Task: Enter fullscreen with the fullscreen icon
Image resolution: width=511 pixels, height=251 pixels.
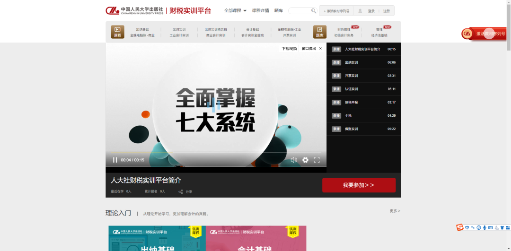Action: [x=317, y=160]
